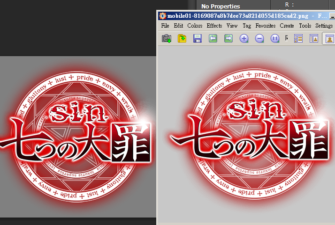Open the Effects menu

pyautogui.click(x=214, y=26)
